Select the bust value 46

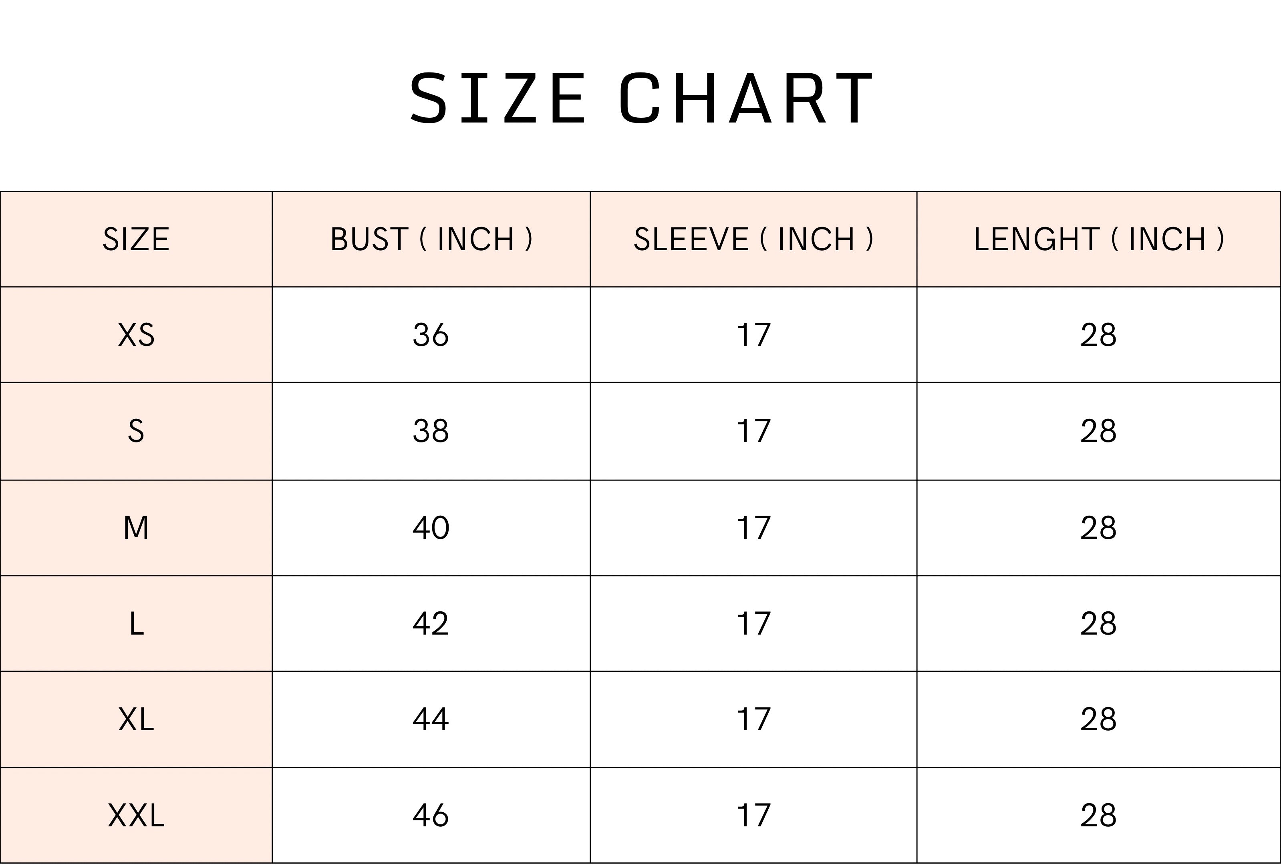coord(431,815)
